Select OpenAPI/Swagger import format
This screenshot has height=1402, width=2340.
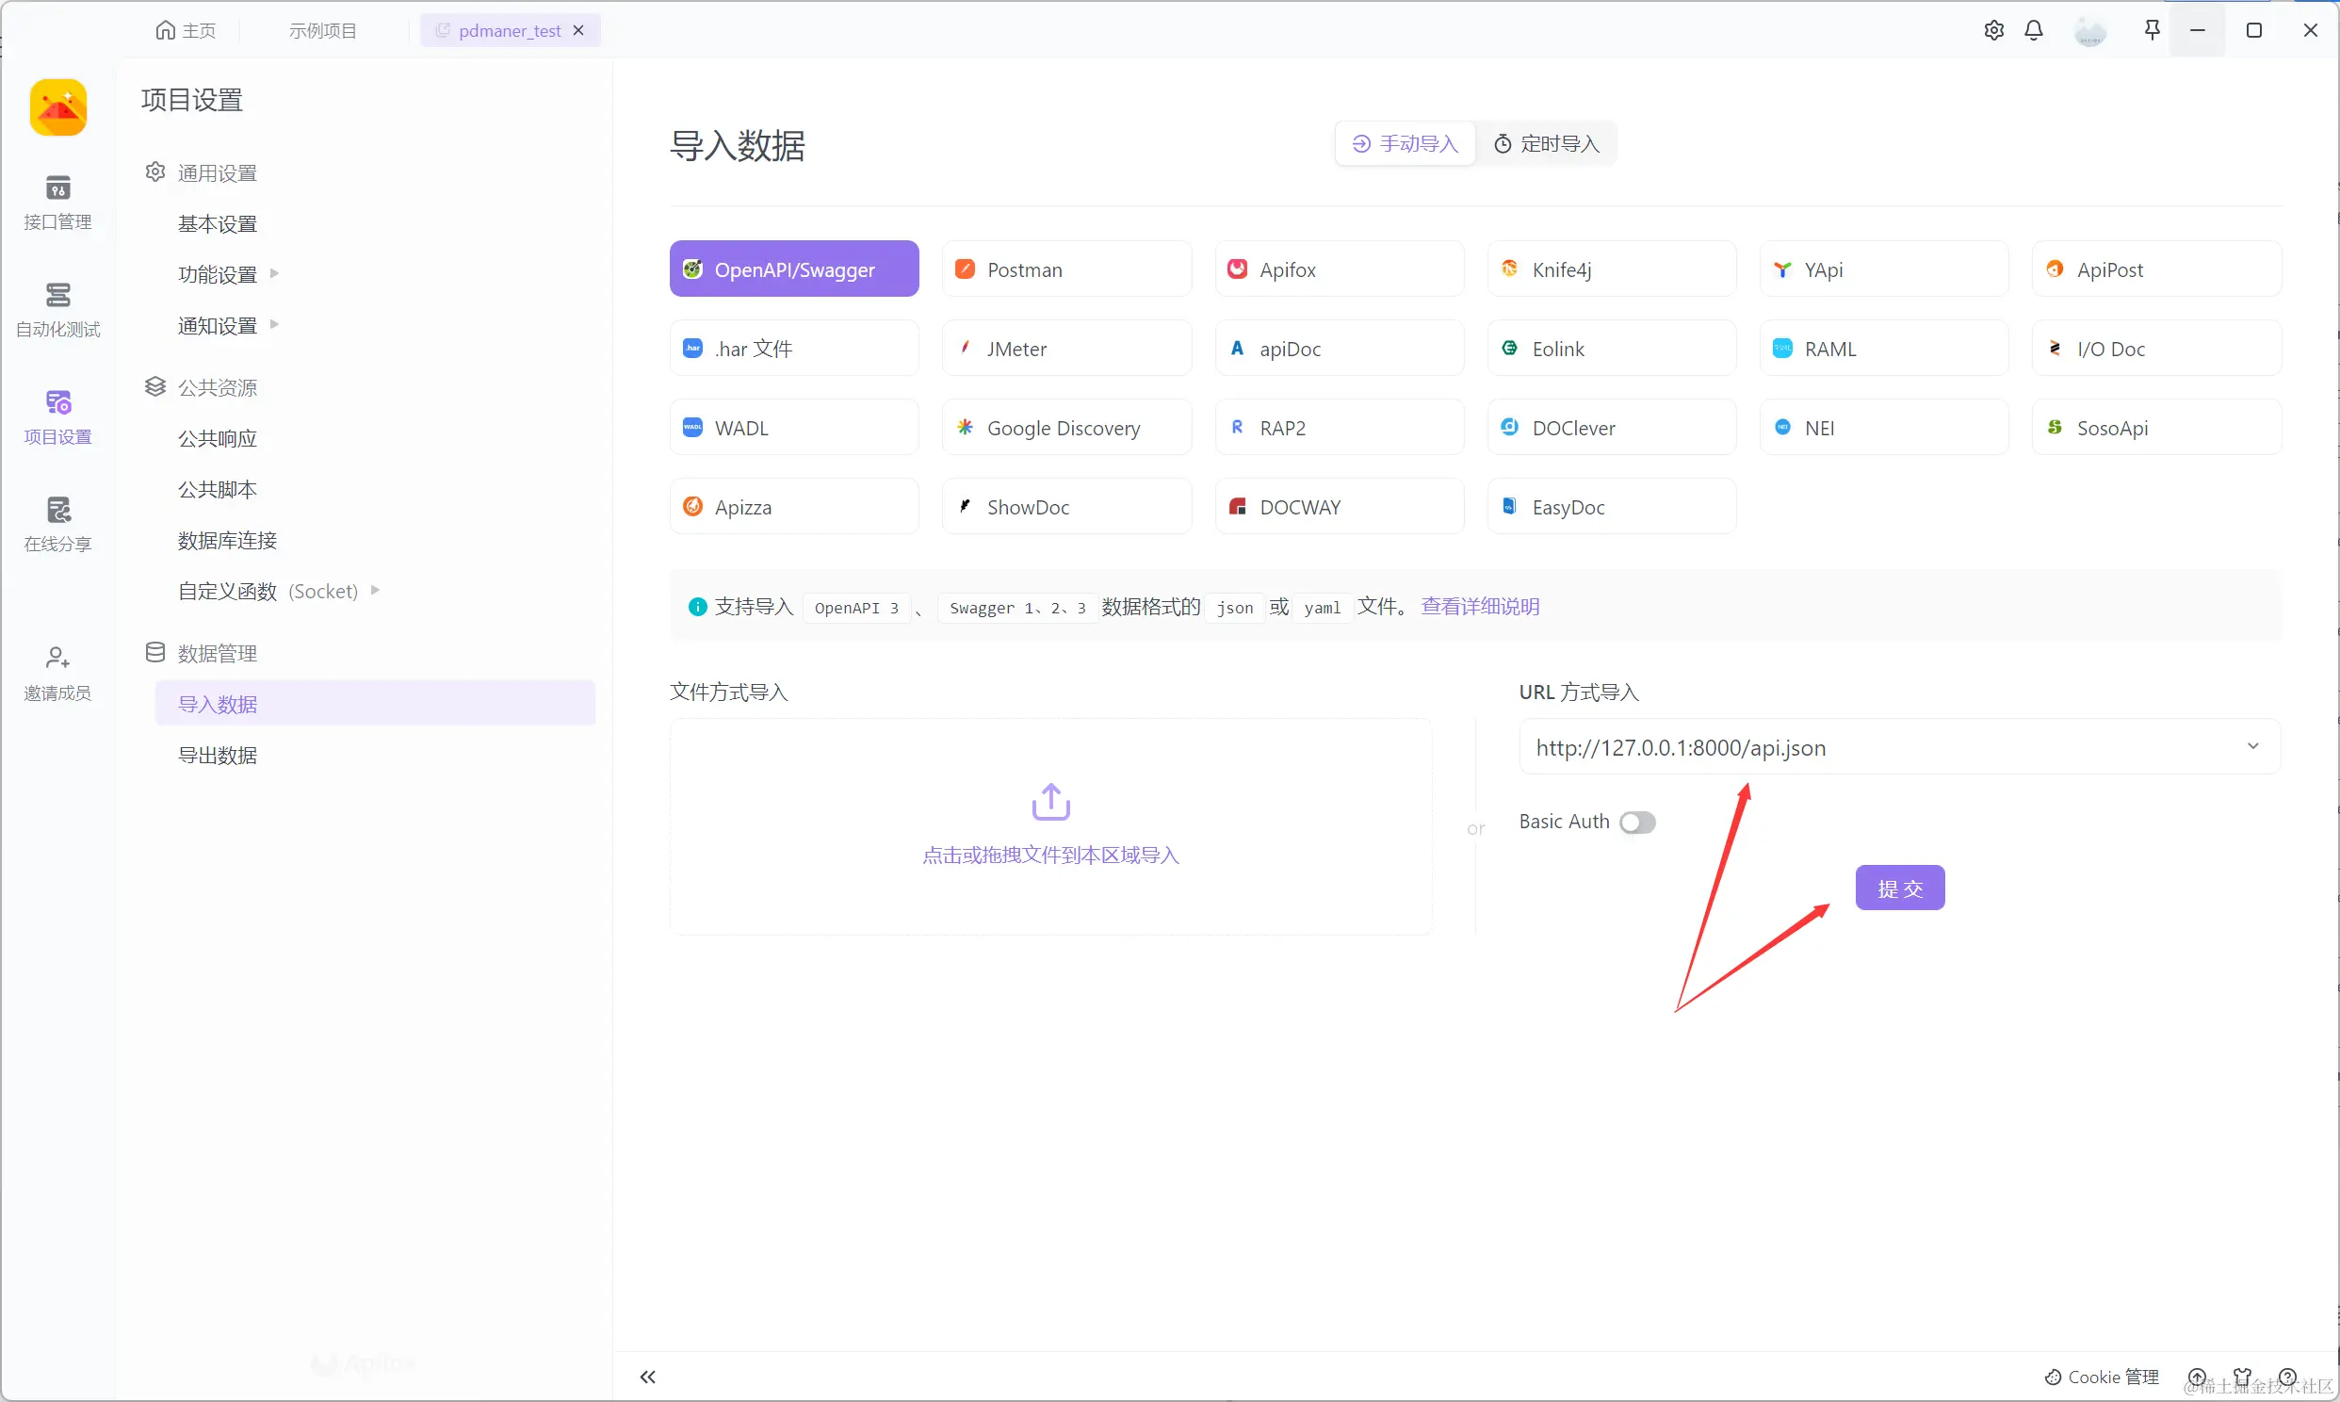794,269
